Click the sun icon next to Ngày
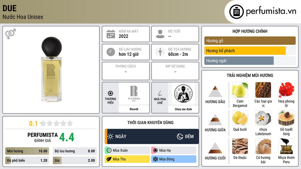The image size is (301, 169). tap(111, 136)
